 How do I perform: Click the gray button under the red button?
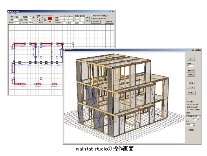[x=50, y=22]
